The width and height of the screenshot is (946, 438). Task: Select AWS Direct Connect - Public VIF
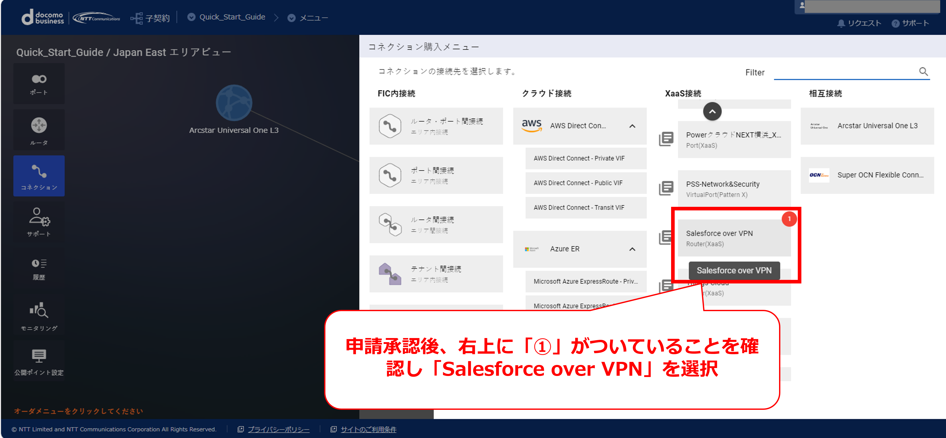586,183
